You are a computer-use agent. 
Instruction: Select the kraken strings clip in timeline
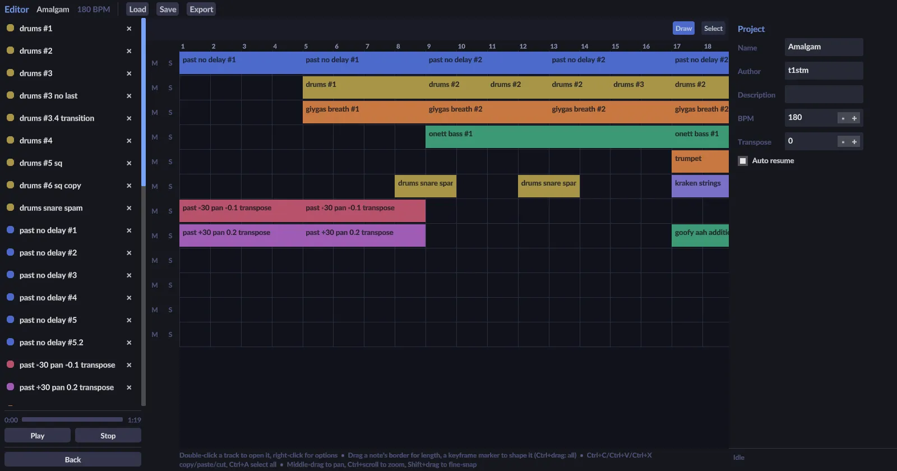point(700,186)
